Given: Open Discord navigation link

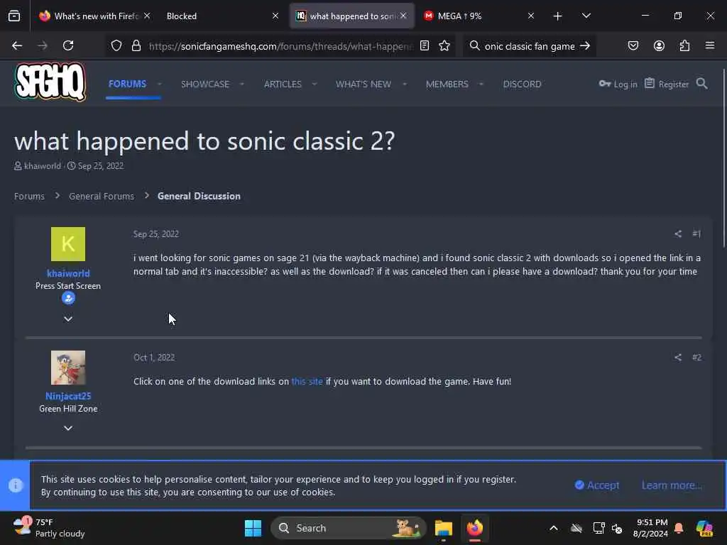Looking at the screenshot, I should tap(522, 84).
